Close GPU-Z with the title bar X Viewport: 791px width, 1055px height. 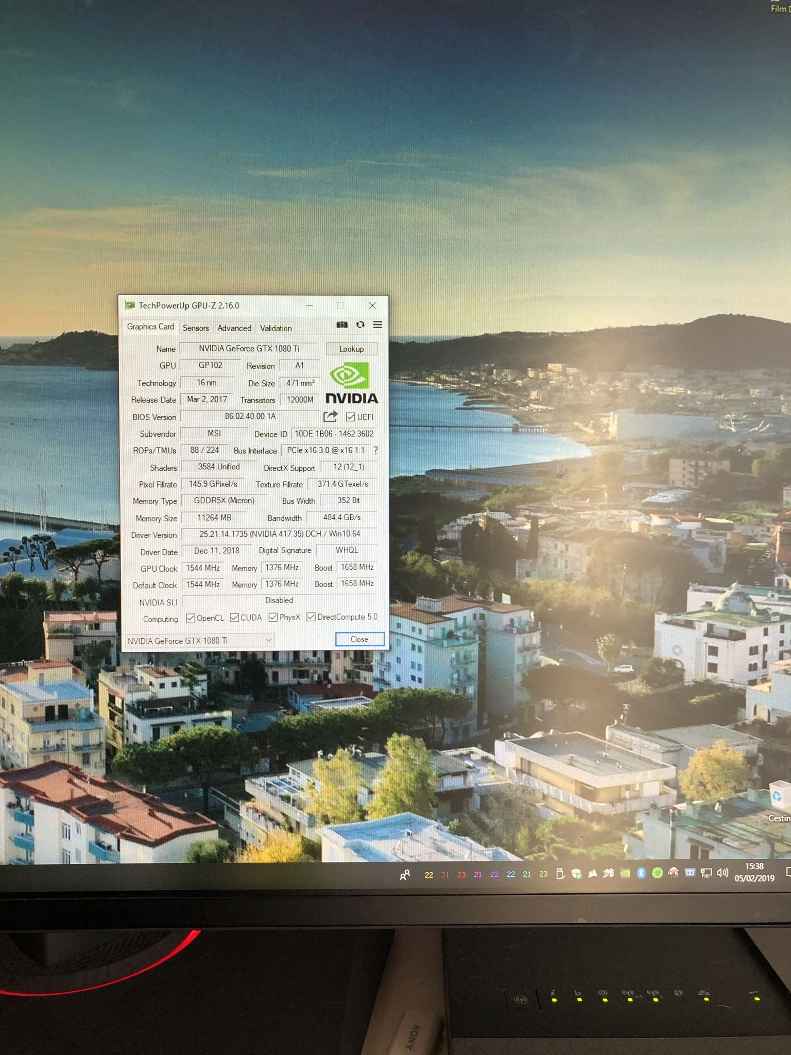(372, 305)
